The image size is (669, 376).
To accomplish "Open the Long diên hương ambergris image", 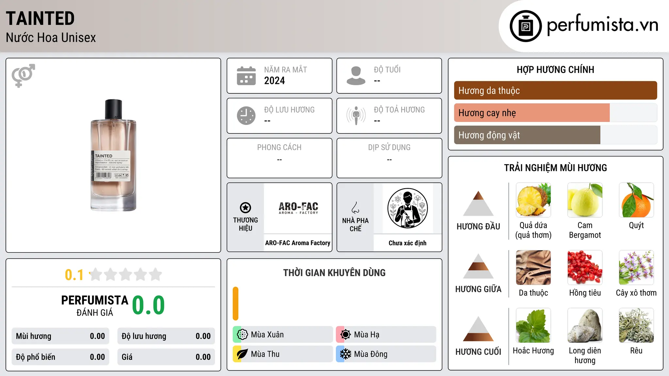I will (585, 325).
